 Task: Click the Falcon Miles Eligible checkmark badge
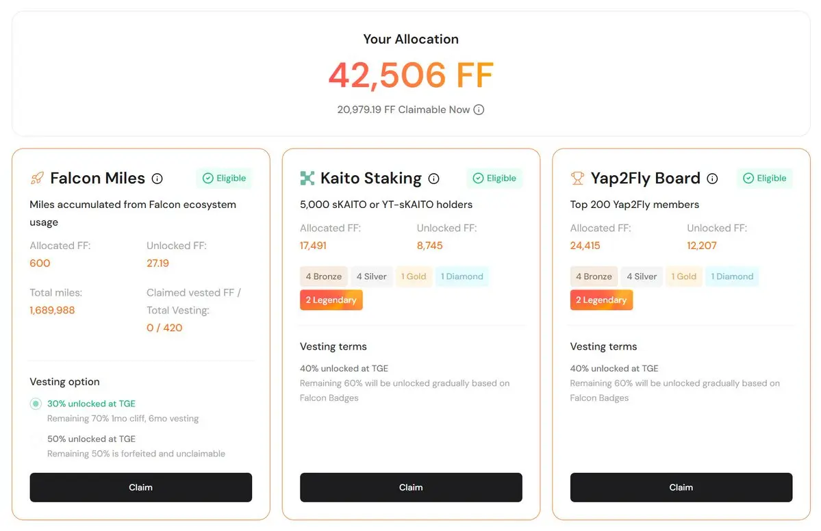click(224, 179)
